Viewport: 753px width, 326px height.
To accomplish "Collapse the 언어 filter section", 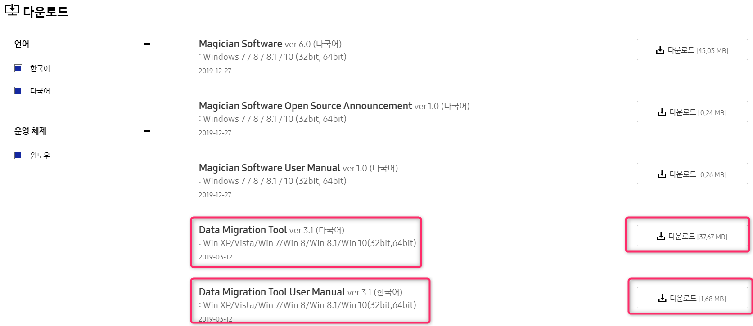I will (147, 44).
